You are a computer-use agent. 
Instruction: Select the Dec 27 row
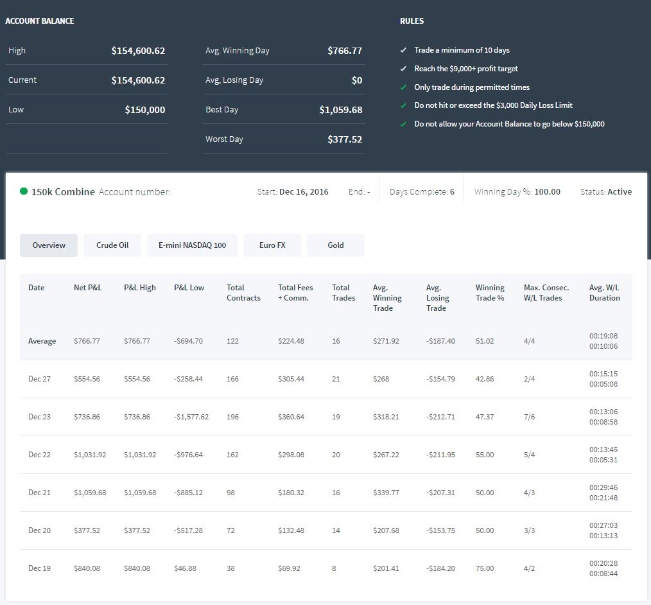[326, 379]
